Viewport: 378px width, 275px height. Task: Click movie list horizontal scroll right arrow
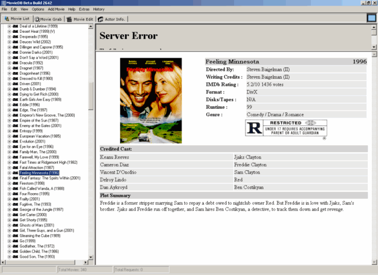(x=86, y=262)
